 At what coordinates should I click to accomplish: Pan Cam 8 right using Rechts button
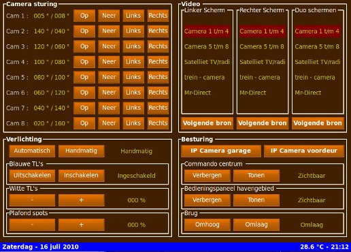[158, 123]
